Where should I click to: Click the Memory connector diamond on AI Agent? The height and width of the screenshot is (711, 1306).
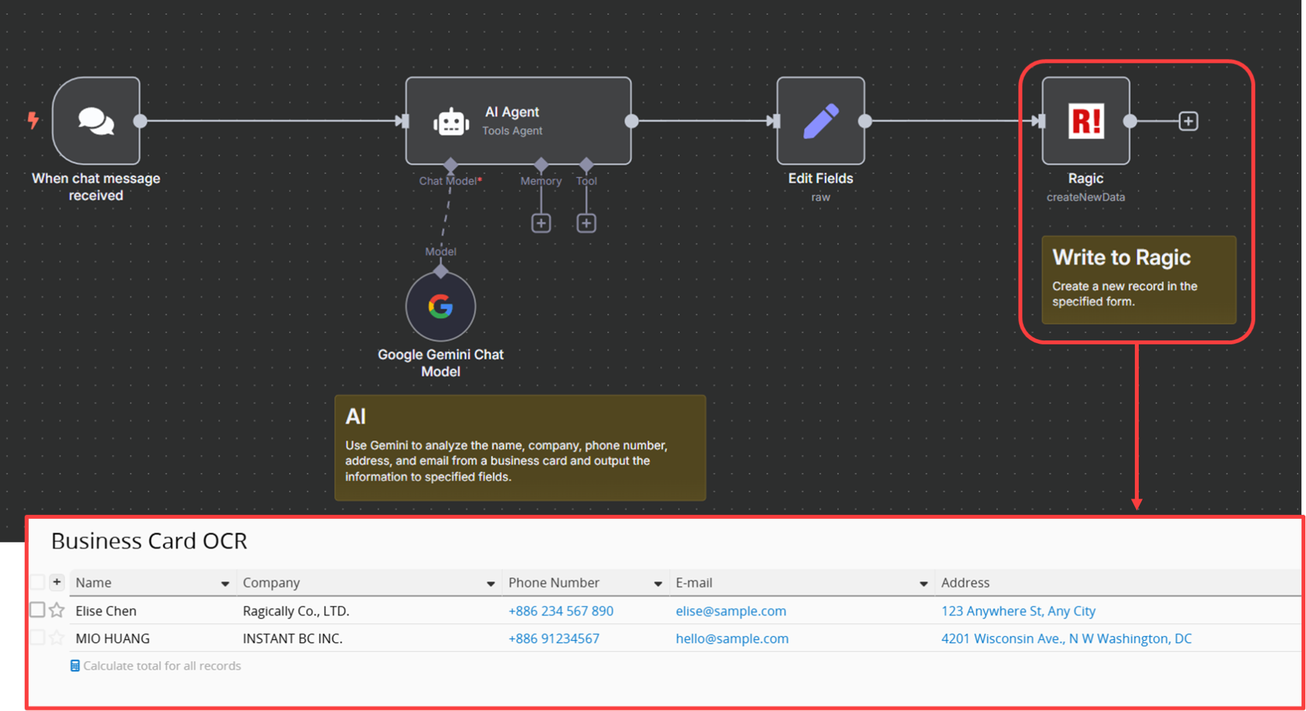tap(541, 163)
